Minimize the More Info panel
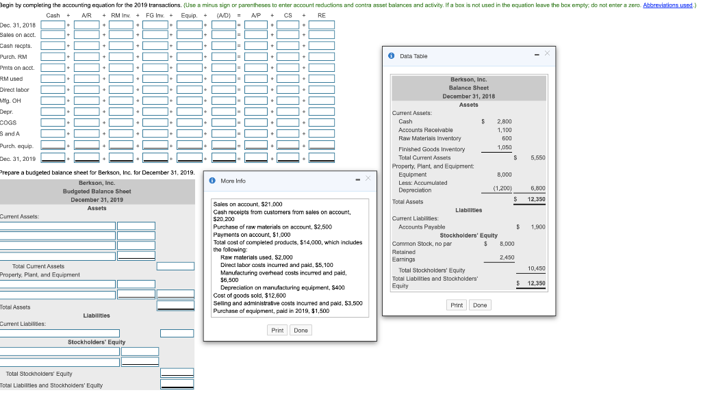701x410 pixels. (357, 180)
